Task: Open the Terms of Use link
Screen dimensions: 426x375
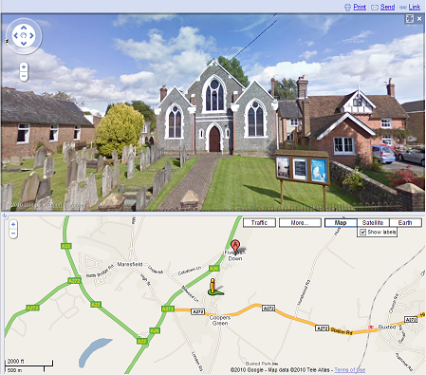Action: coord(349,369)
